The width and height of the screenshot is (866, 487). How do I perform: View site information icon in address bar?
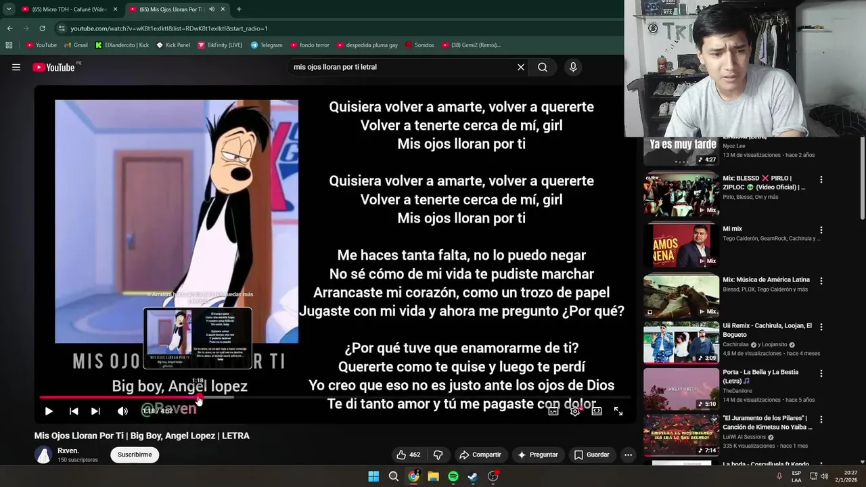62,28
